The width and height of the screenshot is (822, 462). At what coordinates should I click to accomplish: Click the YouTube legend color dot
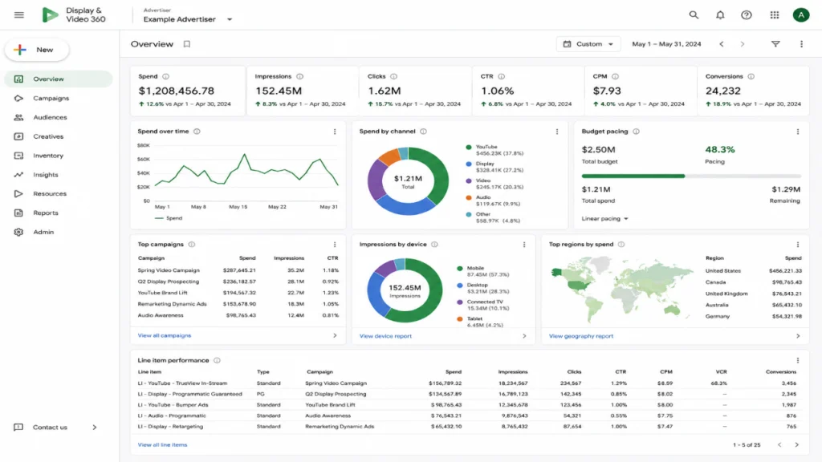point(469,148)
